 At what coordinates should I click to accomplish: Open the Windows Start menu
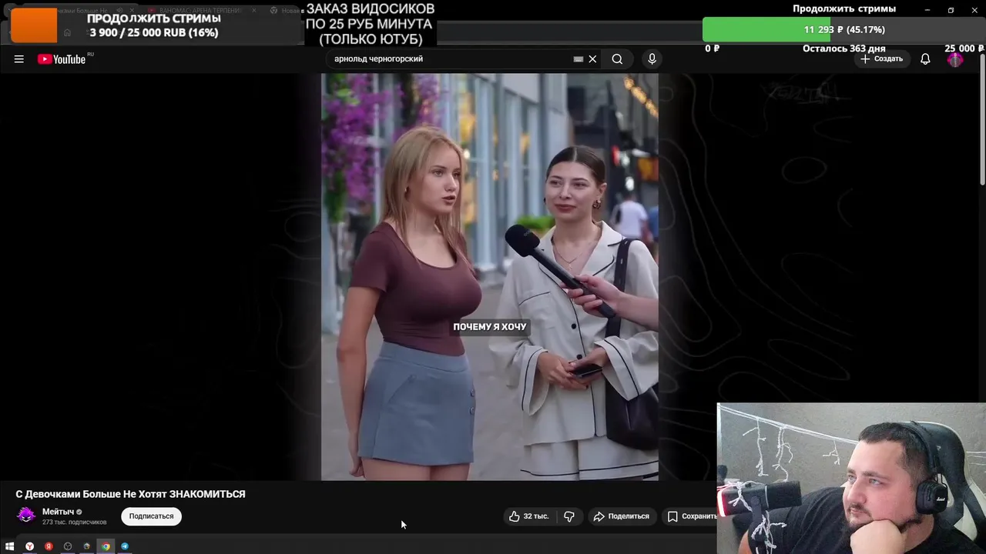point(10,546)
